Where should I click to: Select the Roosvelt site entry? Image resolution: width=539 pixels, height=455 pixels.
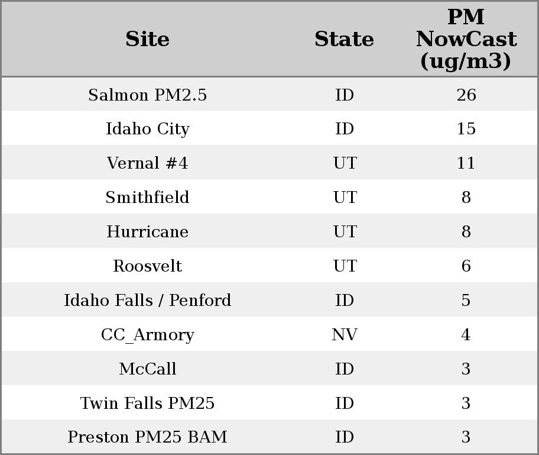click(x=147, y=266)
